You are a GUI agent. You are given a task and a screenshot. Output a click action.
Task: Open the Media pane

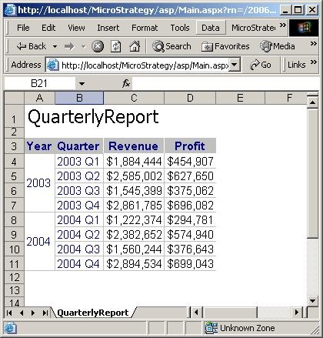tap(277, 46)
